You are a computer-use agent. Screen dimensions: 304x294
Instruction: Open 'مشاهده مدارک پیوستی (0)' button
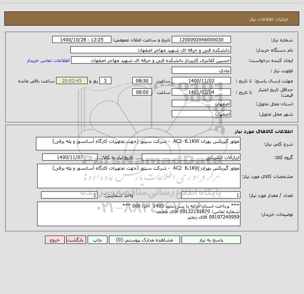click(x=144, y=240)
